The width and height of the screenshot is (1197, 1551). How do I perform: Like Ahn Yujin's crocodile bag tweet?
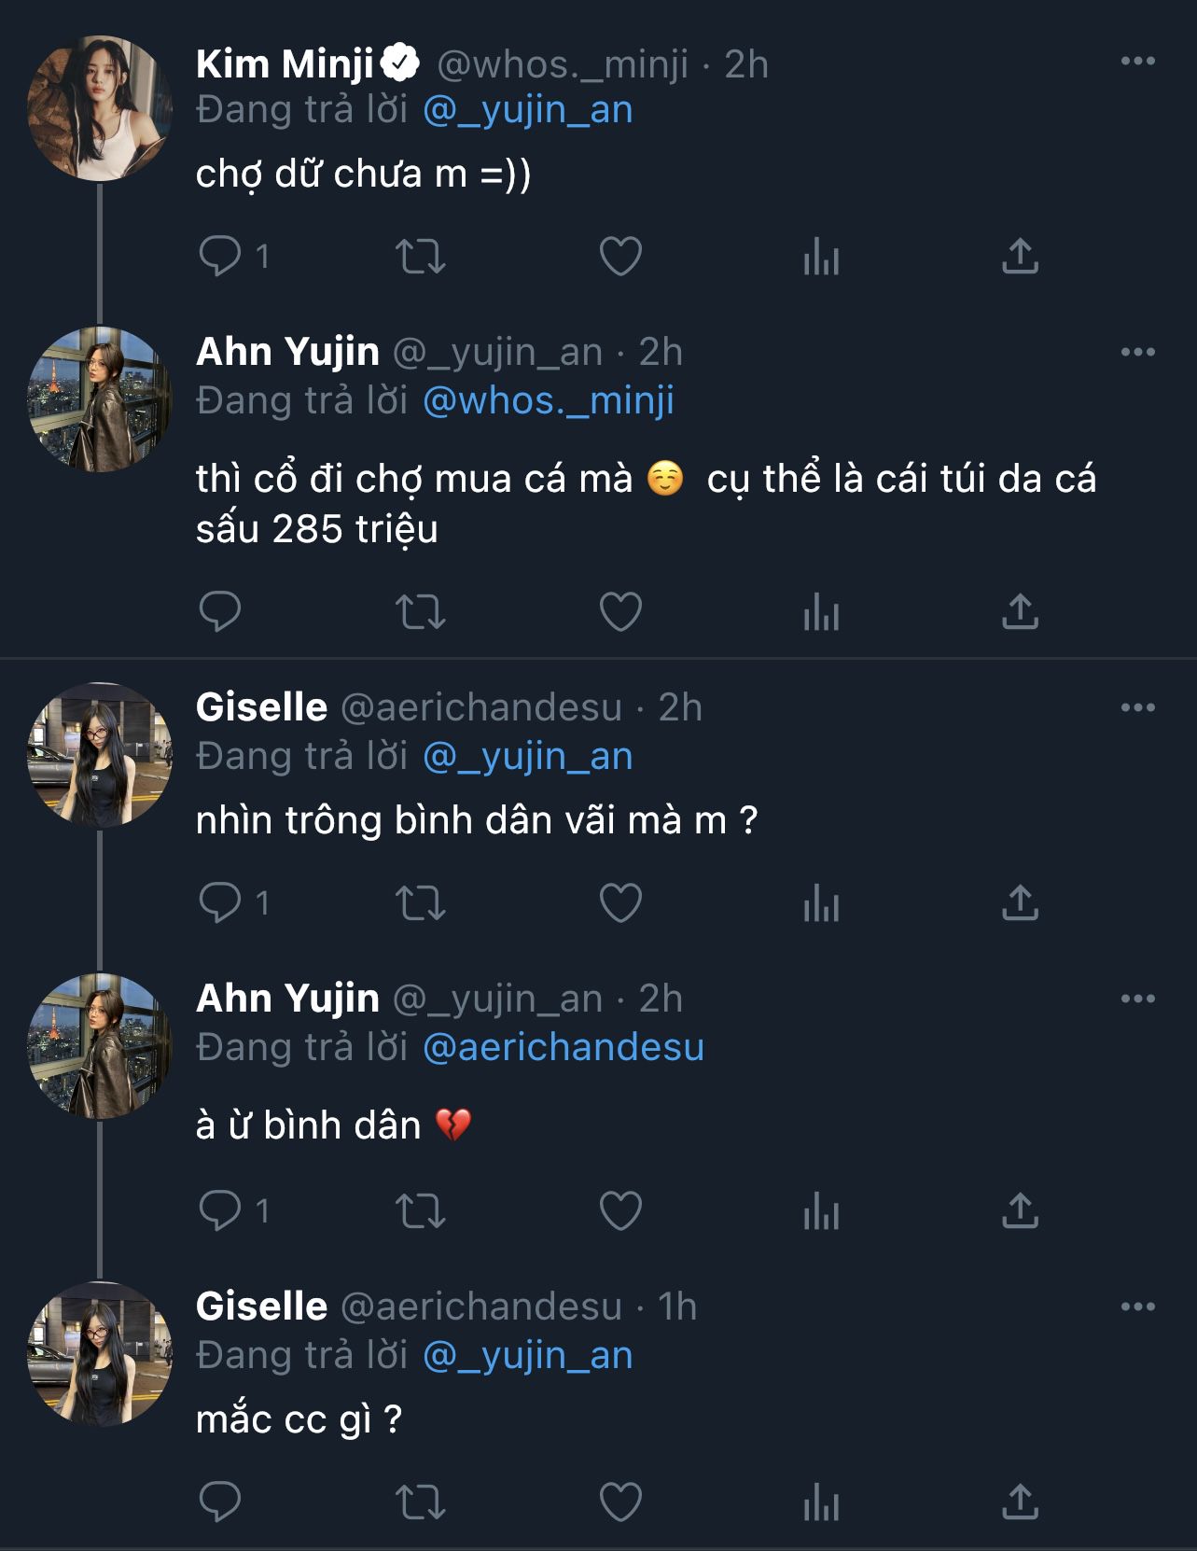[x=620, y=612]
